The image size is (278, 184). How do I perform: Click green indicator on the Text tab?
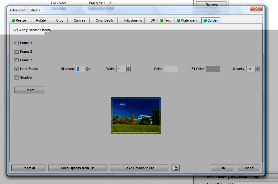[161, 20]
